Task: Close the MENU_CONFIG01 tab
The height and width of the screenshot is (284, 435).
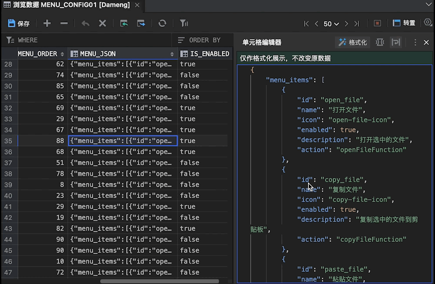Action: coord(137,5)
